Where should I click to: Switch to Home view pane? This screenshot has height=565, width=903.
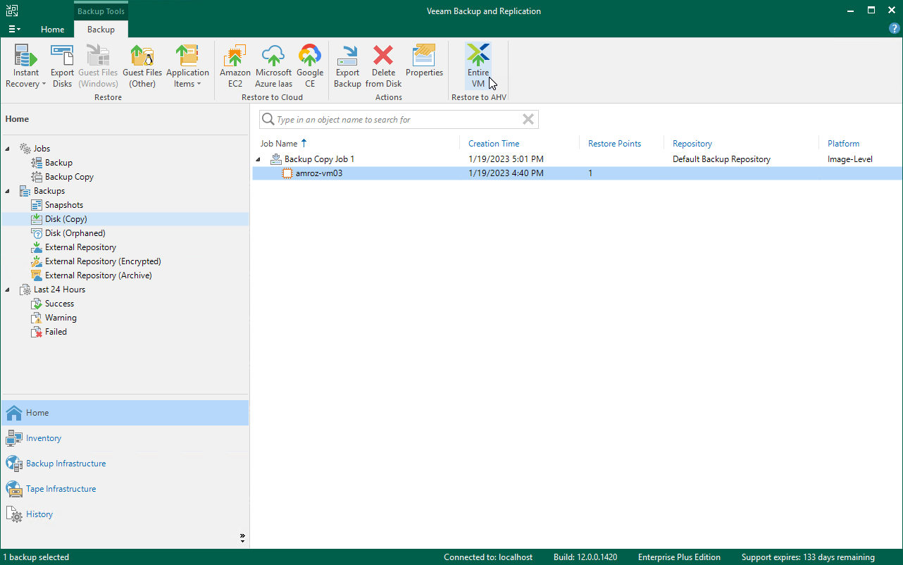(x=125, y=413)
